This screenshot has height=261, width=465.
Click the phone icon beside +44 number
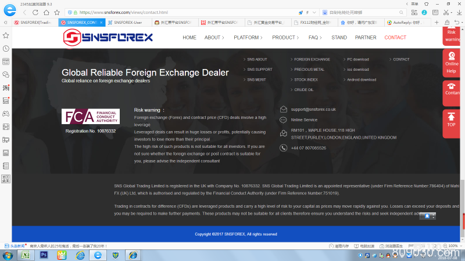point(283,148)
